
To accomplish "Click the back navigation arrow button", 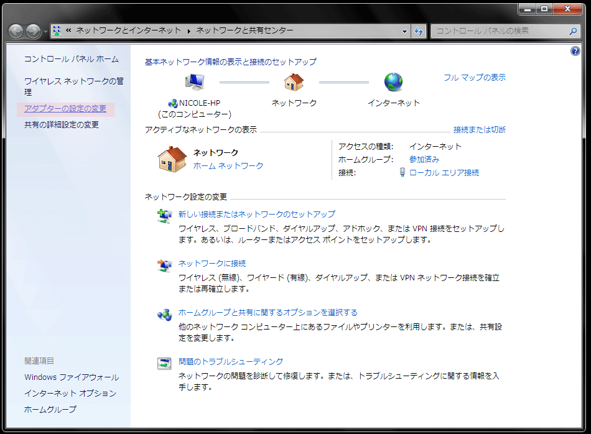I will (16, 31).
